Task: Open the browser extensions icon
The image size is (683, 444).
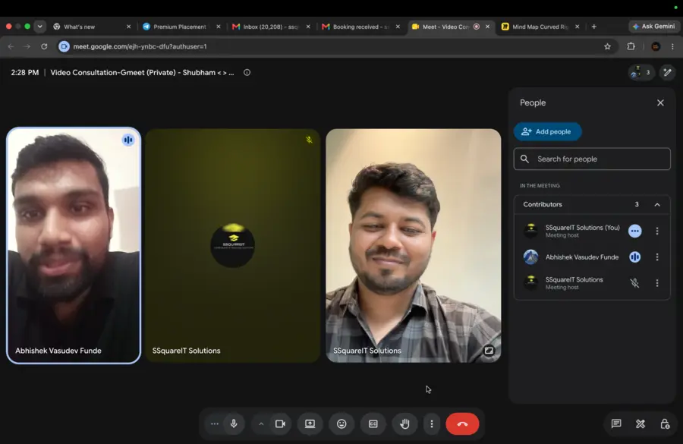Action: tap(631, 46)
